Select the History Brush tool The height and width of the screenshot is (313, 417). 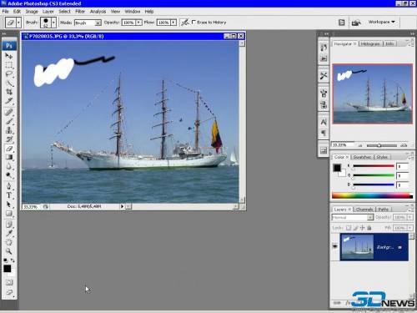tap(9, 139)
